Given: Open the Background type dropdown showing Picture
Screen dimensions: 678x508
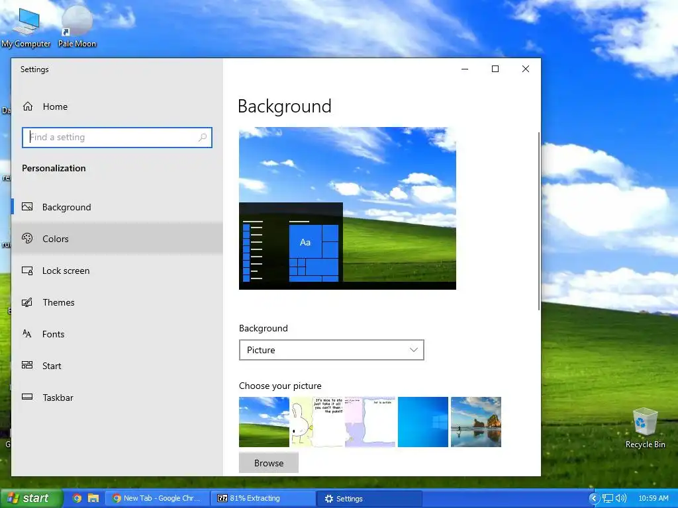Looking at the screenshot, I should click(332, 350).
